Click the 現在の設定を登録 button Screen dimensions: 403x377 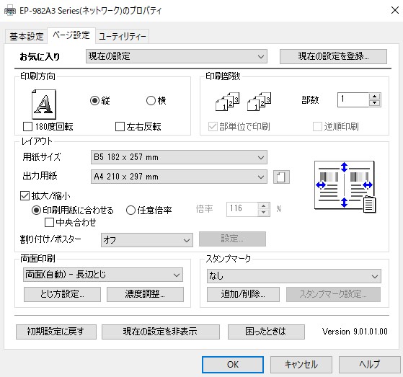pyautogui.click(x=333, y=56)
